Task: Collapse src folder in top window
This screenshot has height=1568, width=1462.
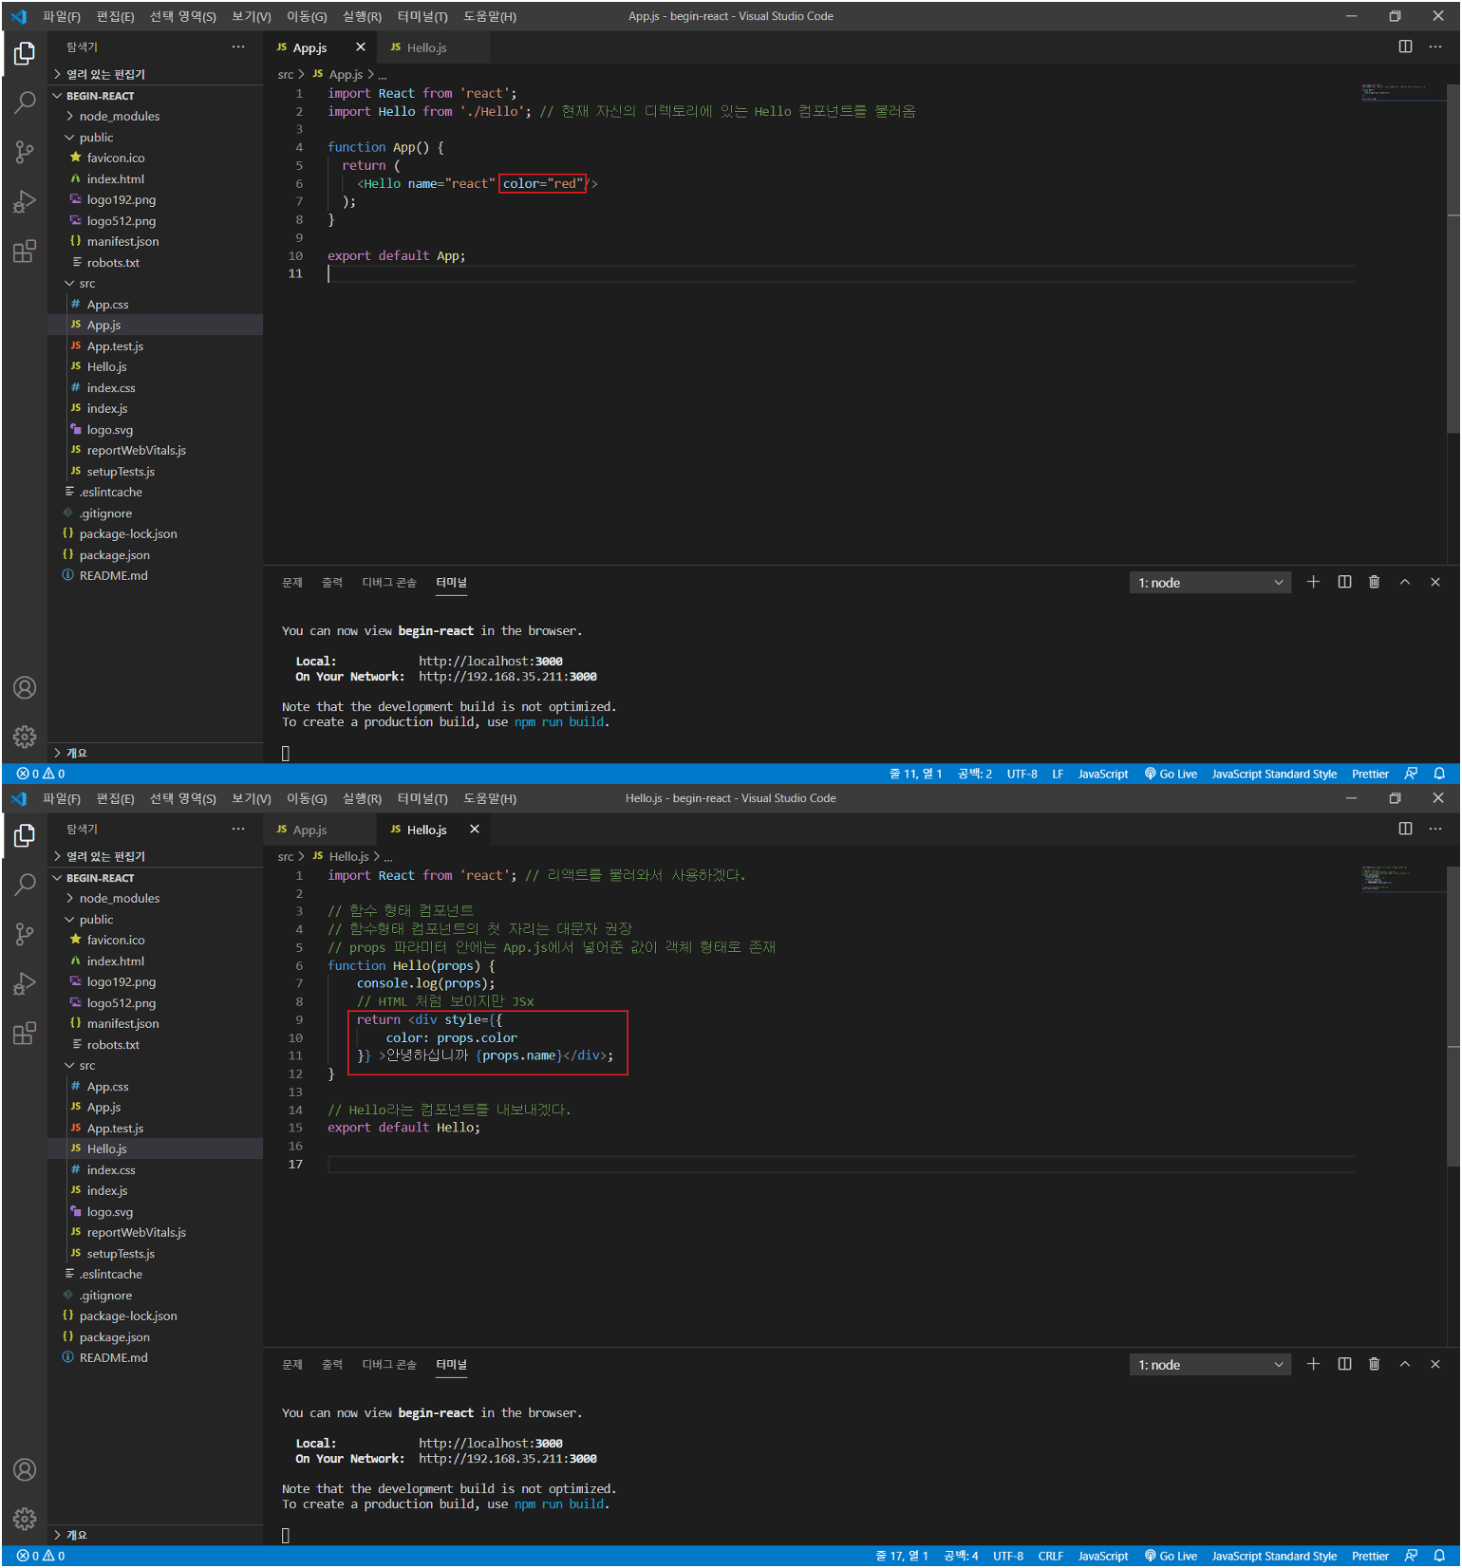Action: click(157, 283)
